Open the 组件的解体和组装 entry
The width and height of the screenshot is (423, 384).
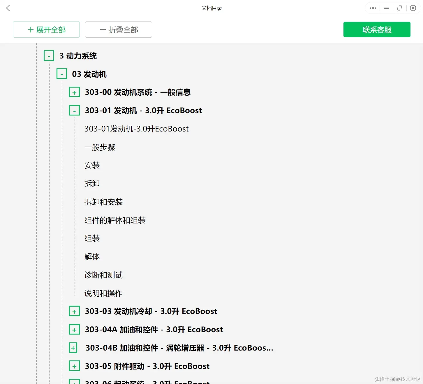[x=115, y=220]
